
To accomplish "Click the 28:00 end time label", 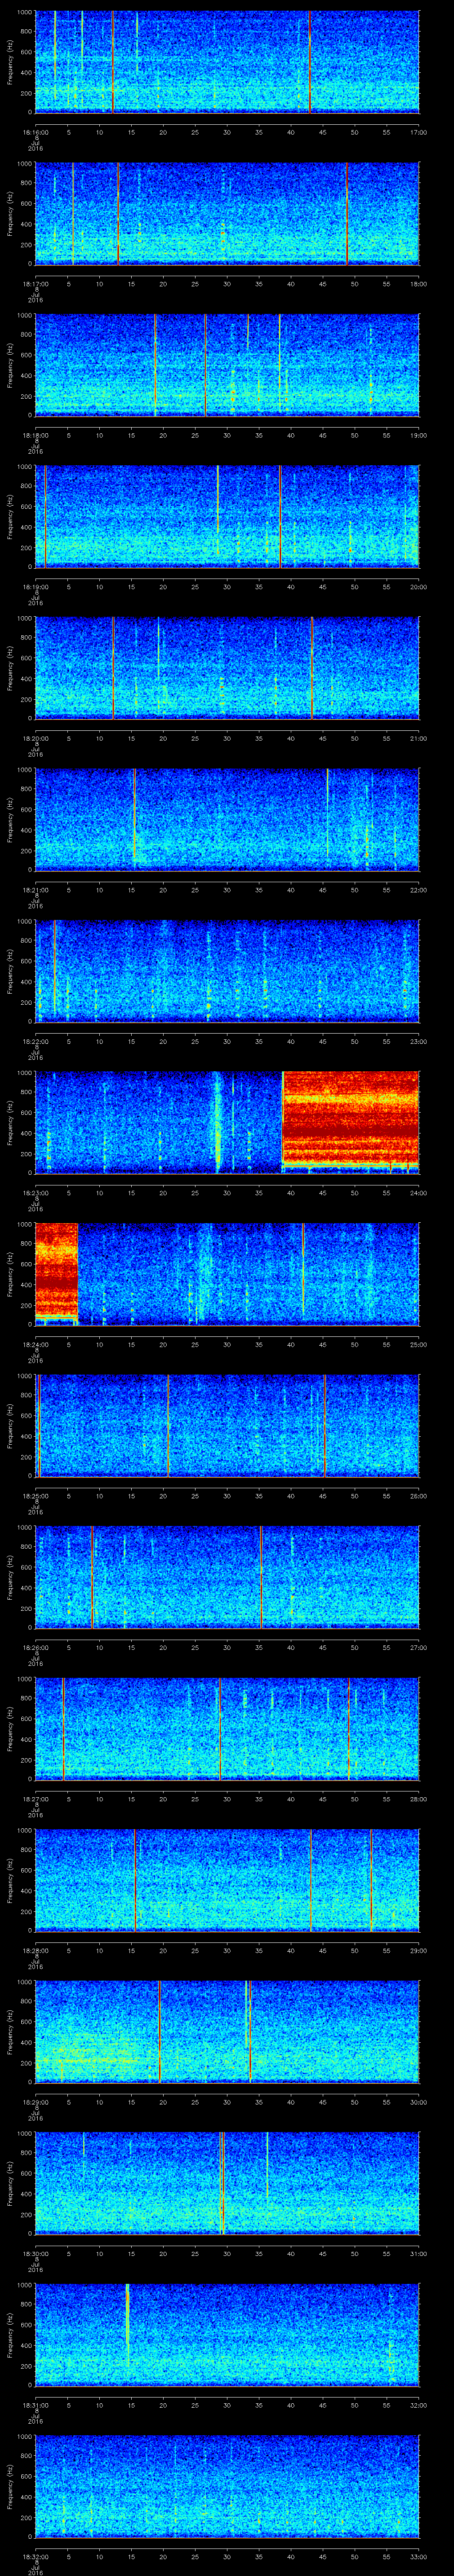I will click(x=418, y=1799).
